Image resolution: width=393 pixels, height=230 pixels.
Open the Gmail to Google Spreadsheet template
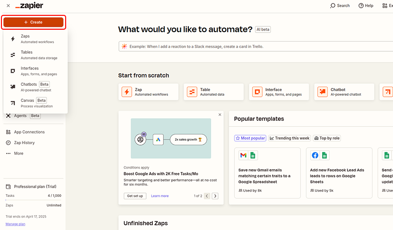(267, 173)
